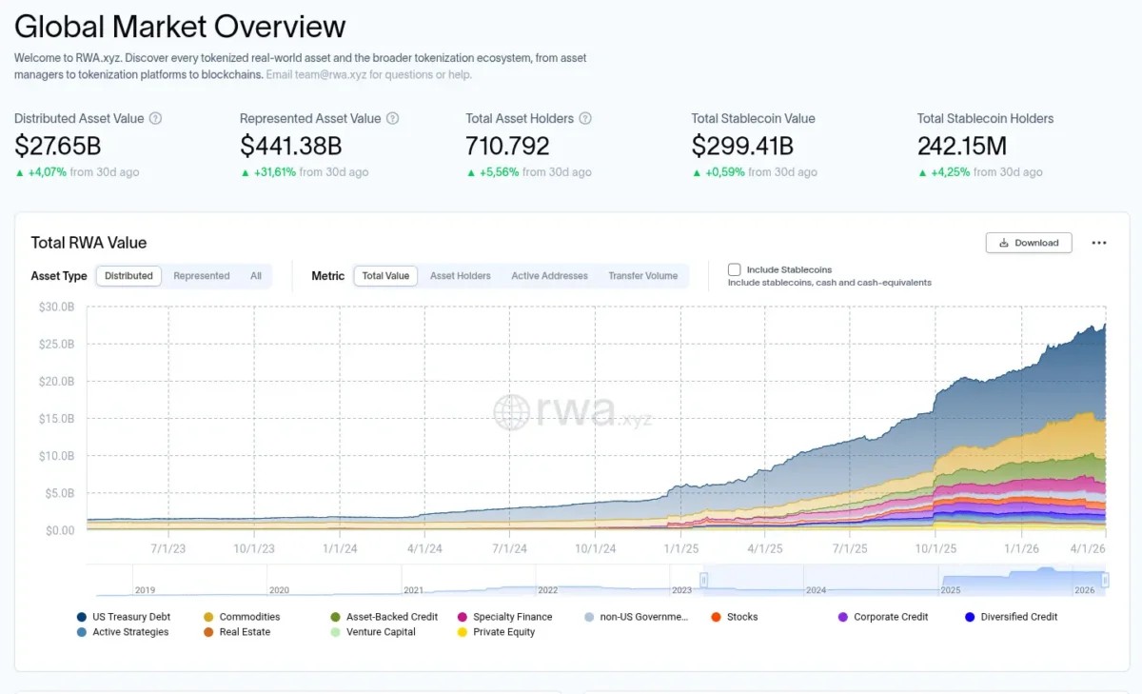Enable the Include Stablecoins checkbox
1142x694 pixels.
pyautogui.click(x=735, y=269)
